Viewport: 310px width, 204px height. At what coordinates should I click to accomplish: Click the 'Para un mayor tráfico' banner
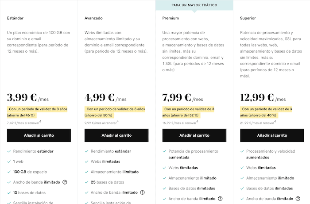click(194, 5)
